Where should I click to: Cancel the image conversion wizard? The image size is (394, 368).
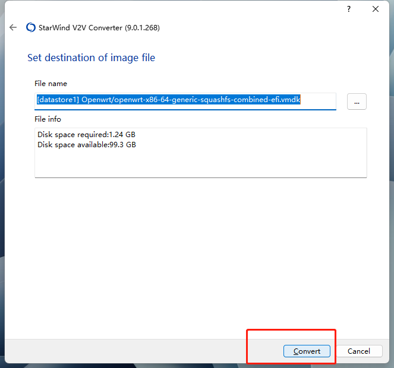coord(359,351)
